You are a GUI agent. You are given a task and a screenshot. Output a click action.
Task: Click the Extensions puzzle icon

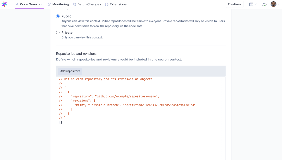(107, 4)
